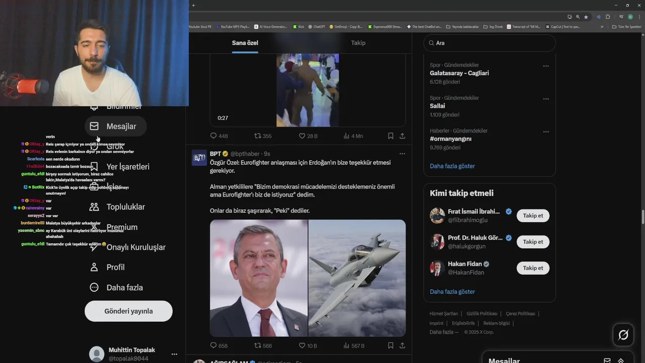This screenshot has width=645, height=363.
Task: Open the Eurofighter jet image
Action: click(x=357, y=278)
